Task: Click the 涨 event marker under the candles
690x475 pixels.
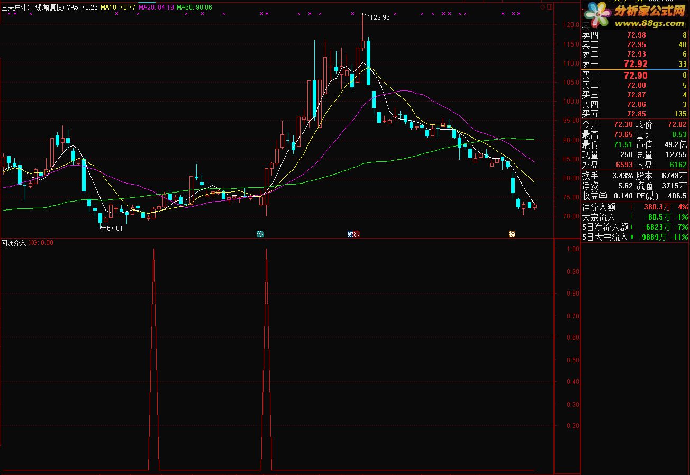Action: tap(357, 234)
